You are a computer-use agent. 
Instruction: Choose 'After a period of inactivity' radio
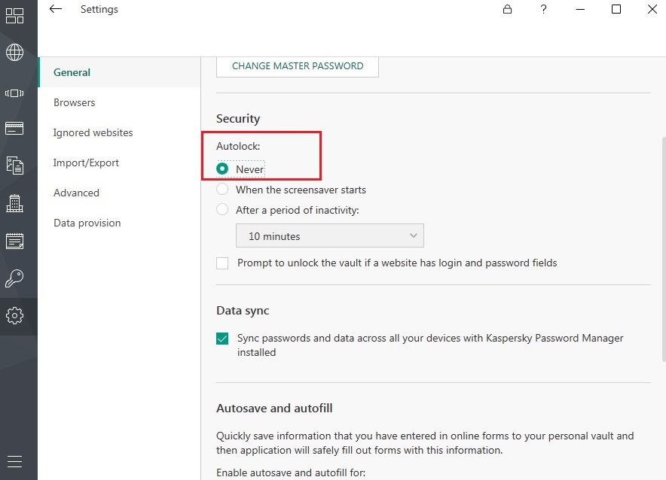(222, 210)
